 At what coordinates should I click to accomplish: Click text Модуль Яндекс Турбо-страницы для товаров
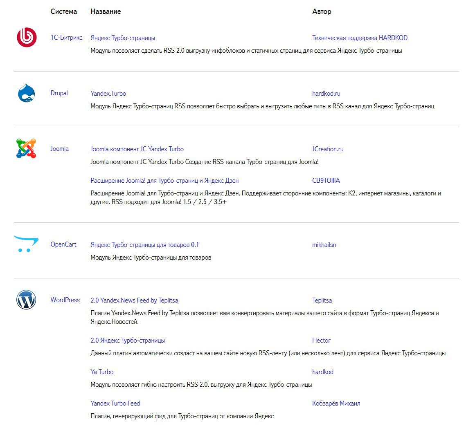[x=151, y=258]
